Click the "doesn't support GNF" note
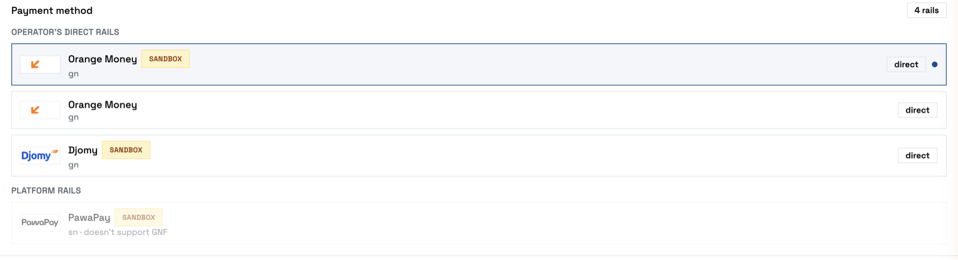The image size is (958, 260). click(126, 232)
